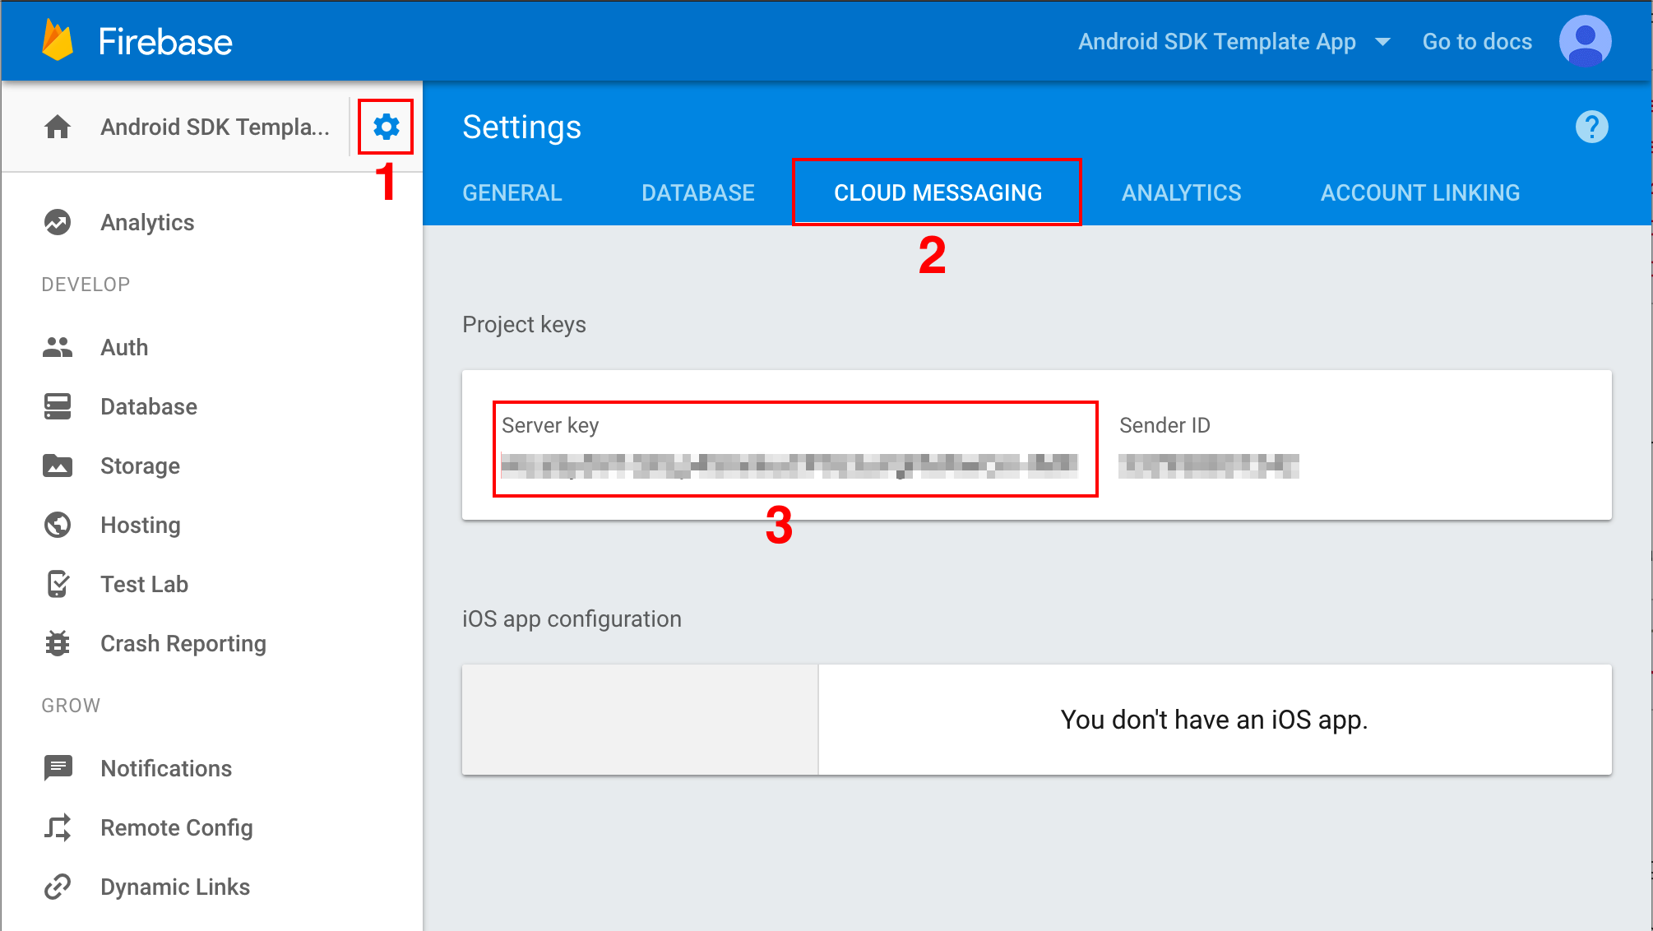Select the Remote Config icon

[57, 827]
